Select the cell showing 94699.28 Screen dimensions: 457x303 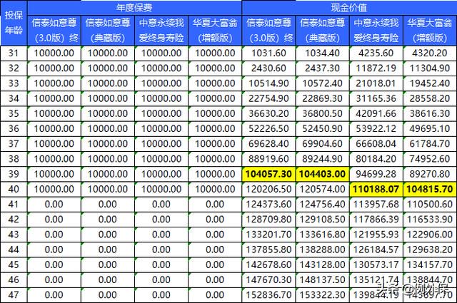pos(376,174)
